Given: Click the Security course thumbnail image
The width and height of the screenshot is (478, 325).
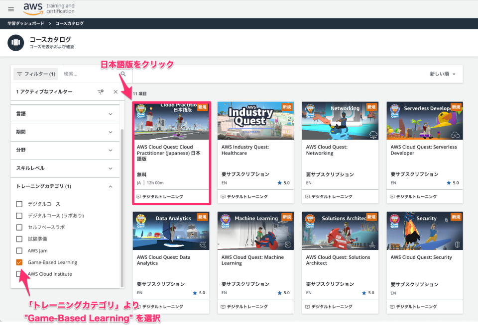Looking at the screenshot, I should pos(425,231).
